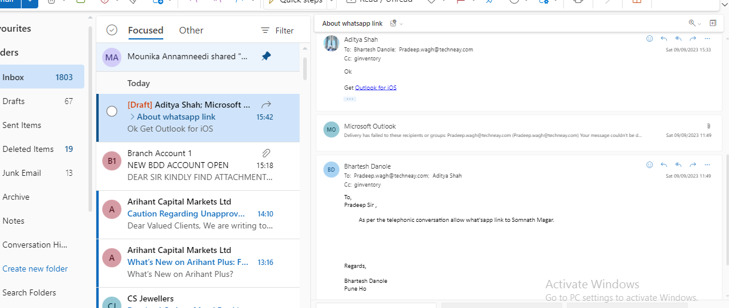Open more actions on Aditya Shah's message
729x308 pixels.
707,39
